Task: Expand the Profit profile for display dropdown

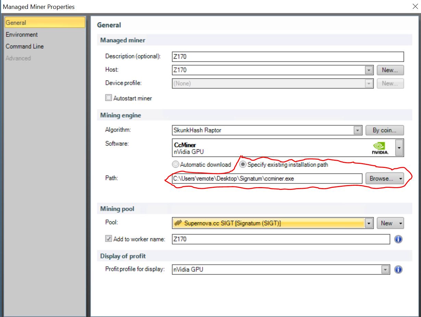Action: click(x=386, y=270)
